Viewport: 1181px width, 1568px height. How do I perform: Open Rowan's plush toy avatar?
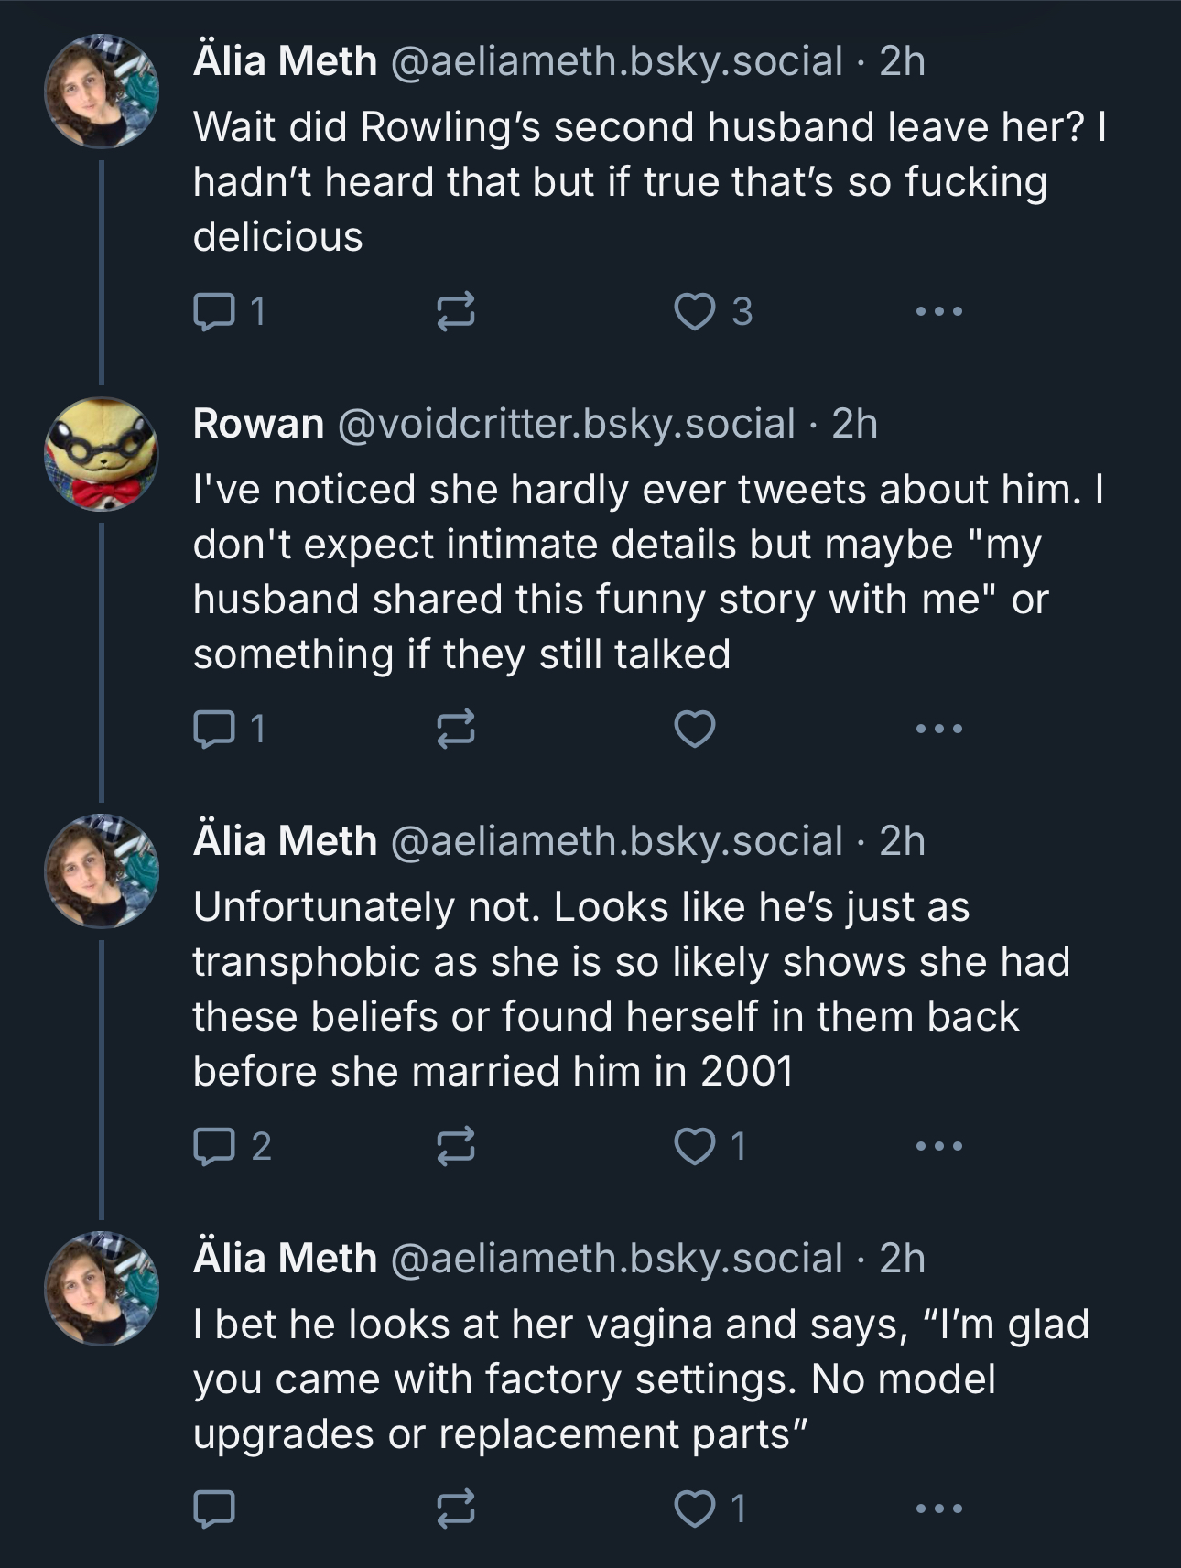click(x=102, y=454)
